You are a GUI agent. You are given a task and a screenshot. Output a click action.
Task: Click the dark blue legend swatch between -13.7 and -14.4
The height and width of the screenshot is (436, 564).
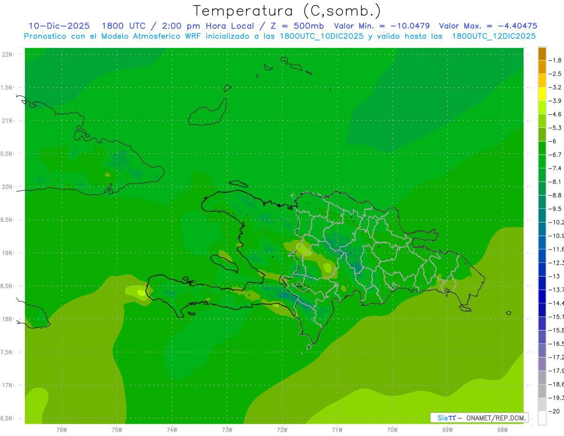542,296
